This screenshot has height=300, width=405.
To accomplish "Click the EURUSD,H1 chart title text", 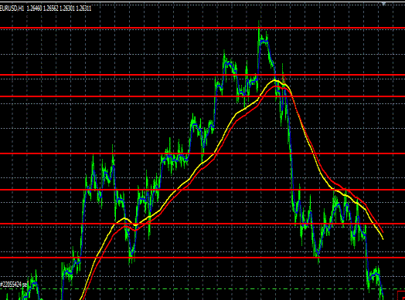I will pyautogui.click(x=12, y=8).
